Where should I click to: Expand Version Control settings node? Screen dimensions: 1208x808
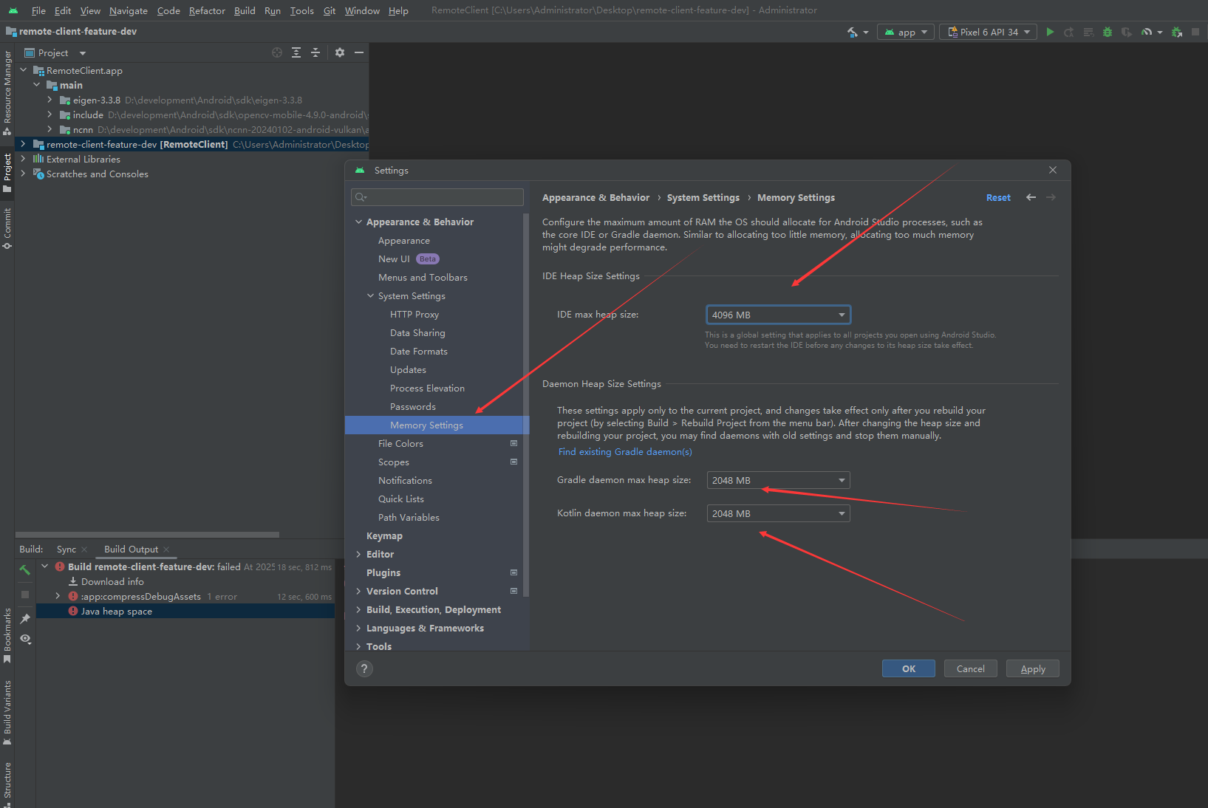(x=359, y=591)
